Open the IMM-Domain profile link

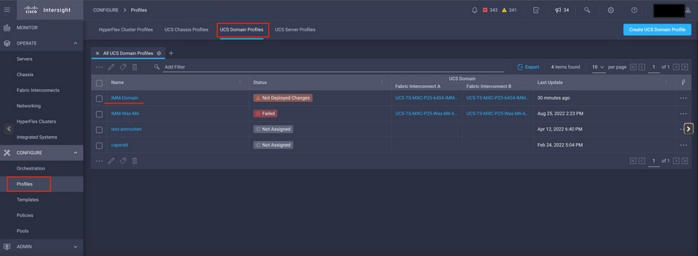tap(124, 98)
